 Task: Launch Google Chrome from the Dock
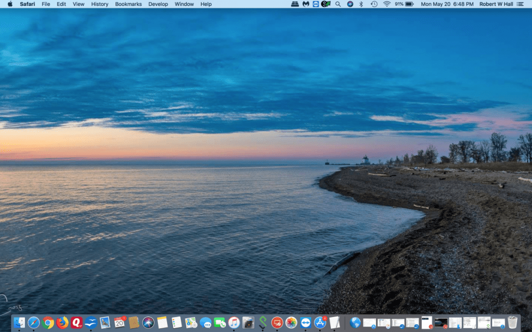tap(48, 321)
